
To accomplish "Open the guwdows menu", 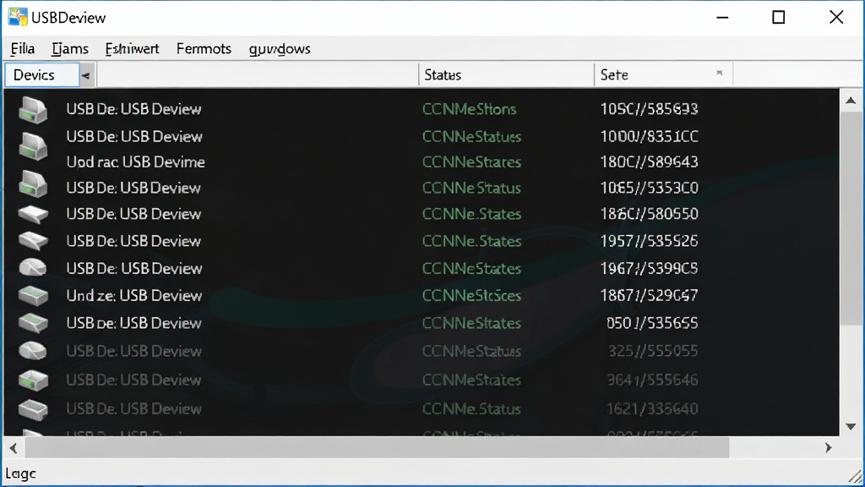I will pos(280,48).
